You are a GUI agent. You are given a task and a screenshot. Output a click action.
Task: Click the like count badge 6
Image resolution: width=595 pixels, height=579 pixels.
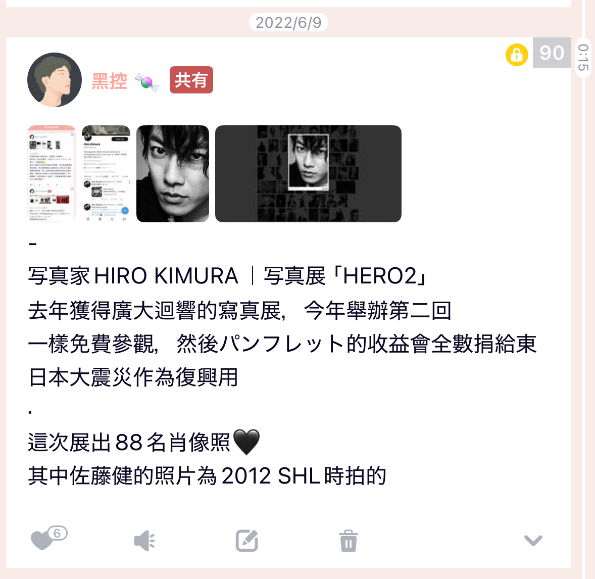pyautogui.click(x=57, y=533)
